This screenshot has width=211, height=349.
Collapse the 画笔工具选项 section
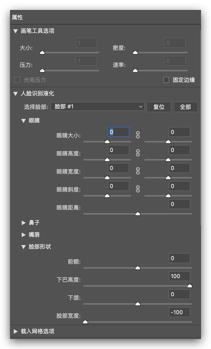point(16,31)
